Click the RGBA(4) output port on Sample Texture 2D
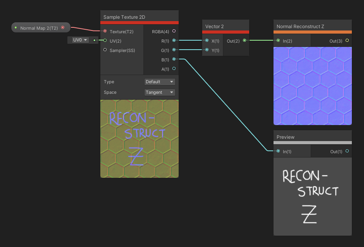This screenshot has height=247, width=364. 174,31
